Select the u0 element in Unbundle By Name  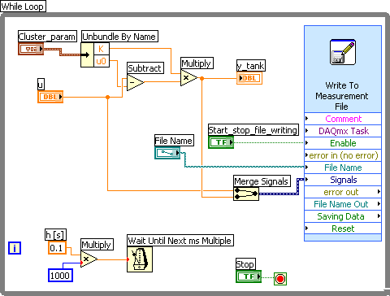[x=102, y=61]
